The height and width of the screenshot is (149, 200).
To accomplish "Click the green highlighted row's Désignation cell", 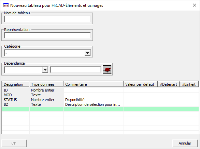I will 16,109.
